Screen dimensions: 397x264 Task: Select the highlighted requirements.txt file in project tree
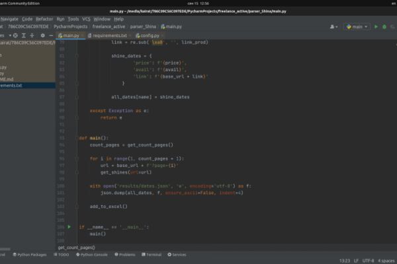pos(28,85)
